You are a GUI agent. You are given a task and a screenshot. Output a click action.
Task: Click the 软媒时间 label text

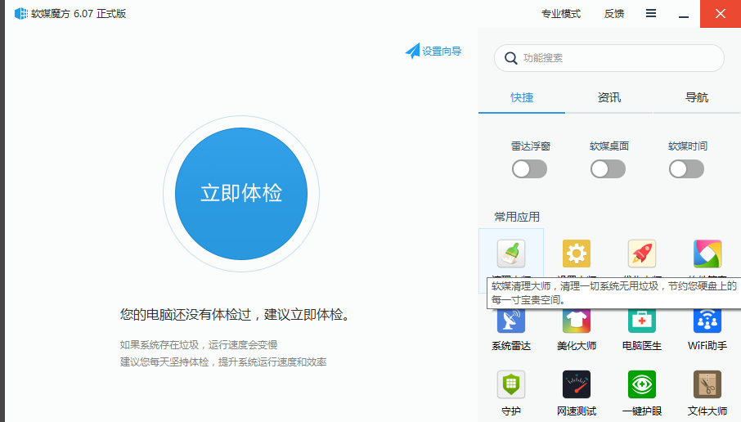click(x=687, y=146)
